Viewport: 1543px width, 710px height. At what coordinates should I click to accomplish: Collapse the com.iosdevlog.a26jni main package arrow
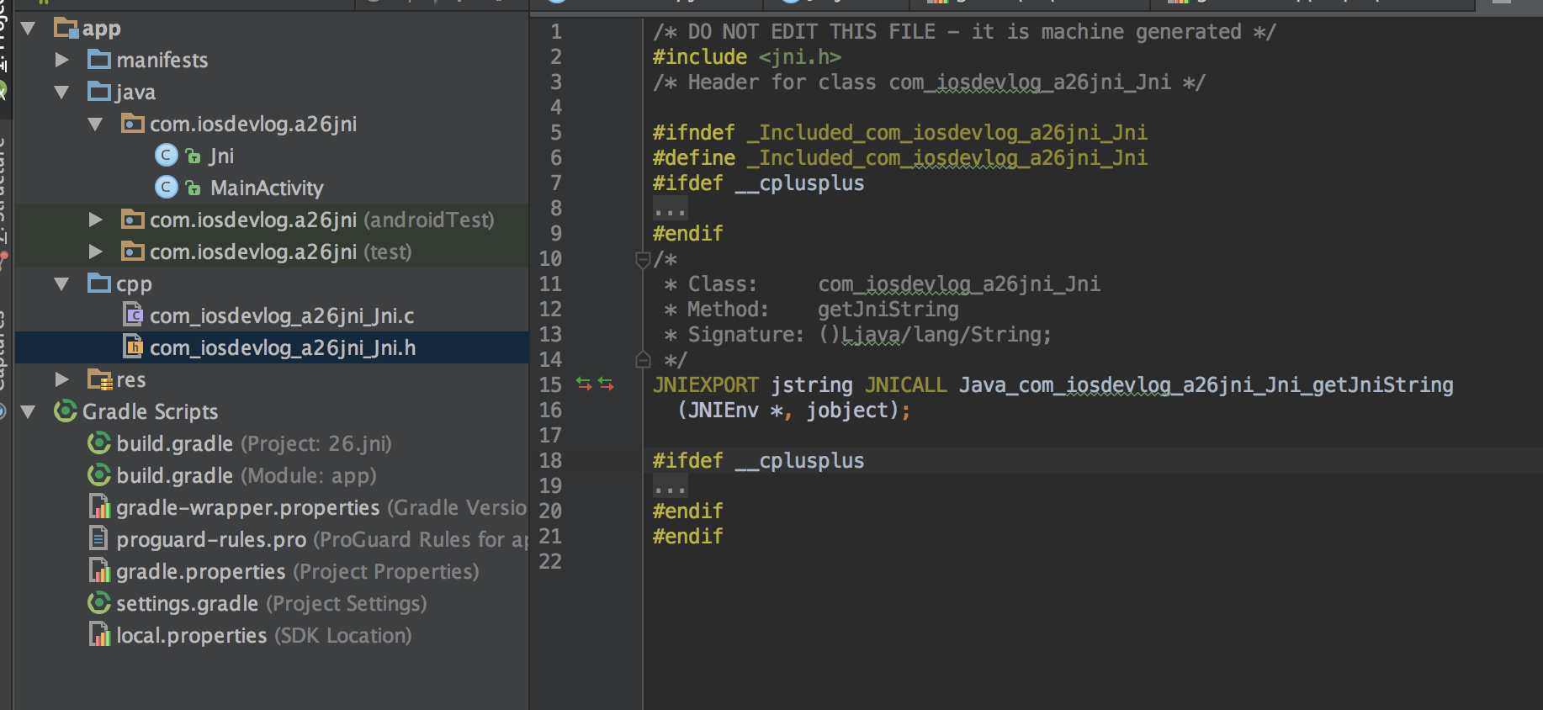(x=95, y=125)
